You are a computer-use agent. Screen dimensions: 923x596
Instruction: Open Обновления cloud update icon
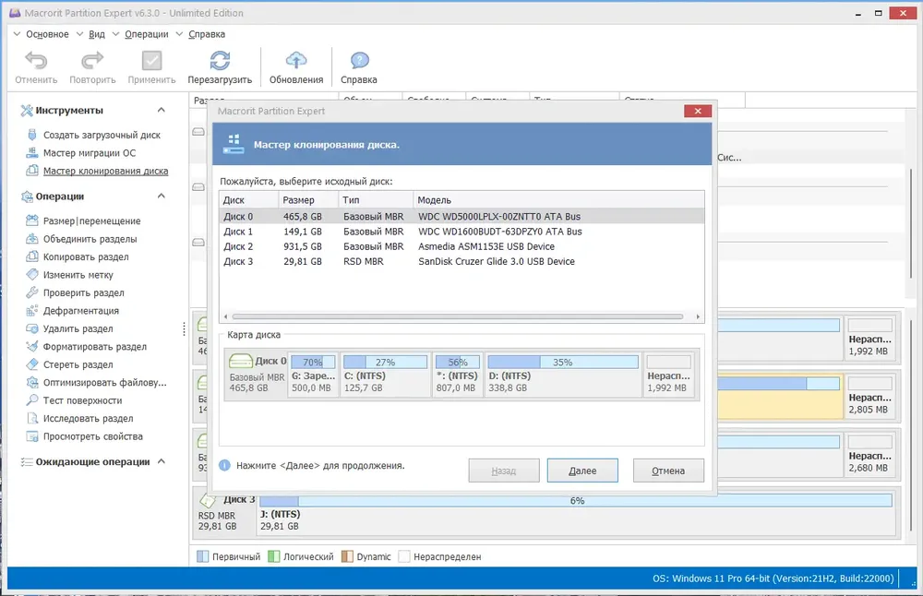(x=296, y=61)
